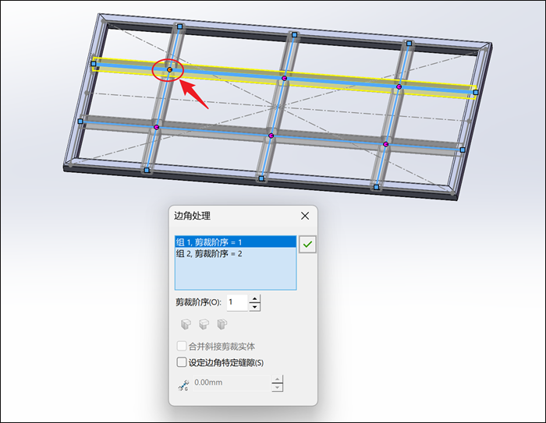Click the 剪裁阶序(O) value field
Screen dimensions: 546x423
pos(237,302)
